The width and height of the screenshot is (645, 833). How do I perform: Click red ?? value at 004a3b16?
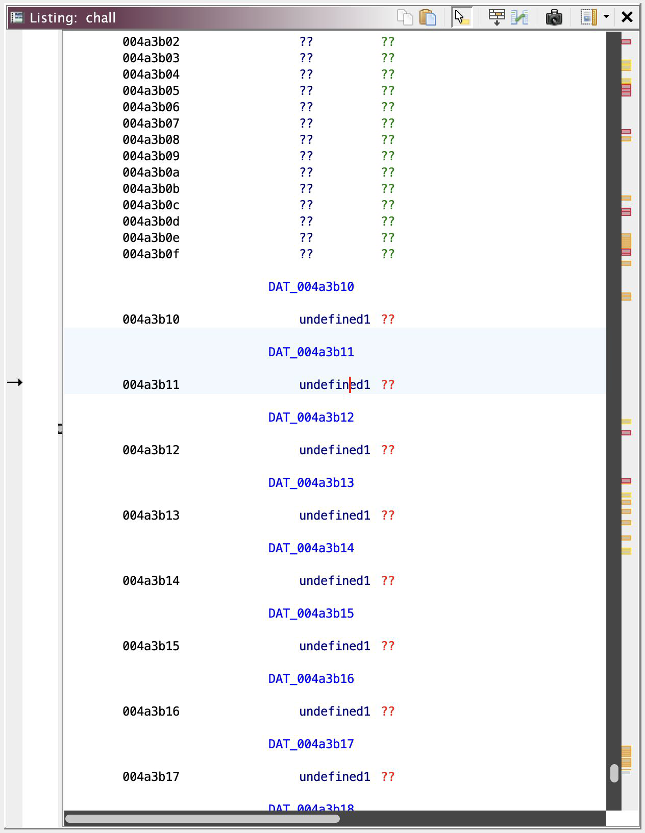tap(388, 712)
